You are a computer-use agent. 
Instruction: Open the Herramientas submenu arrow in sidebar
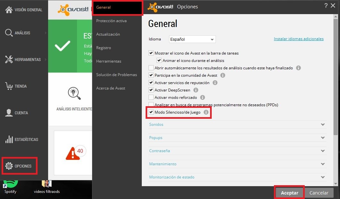(x=46, y=59)
